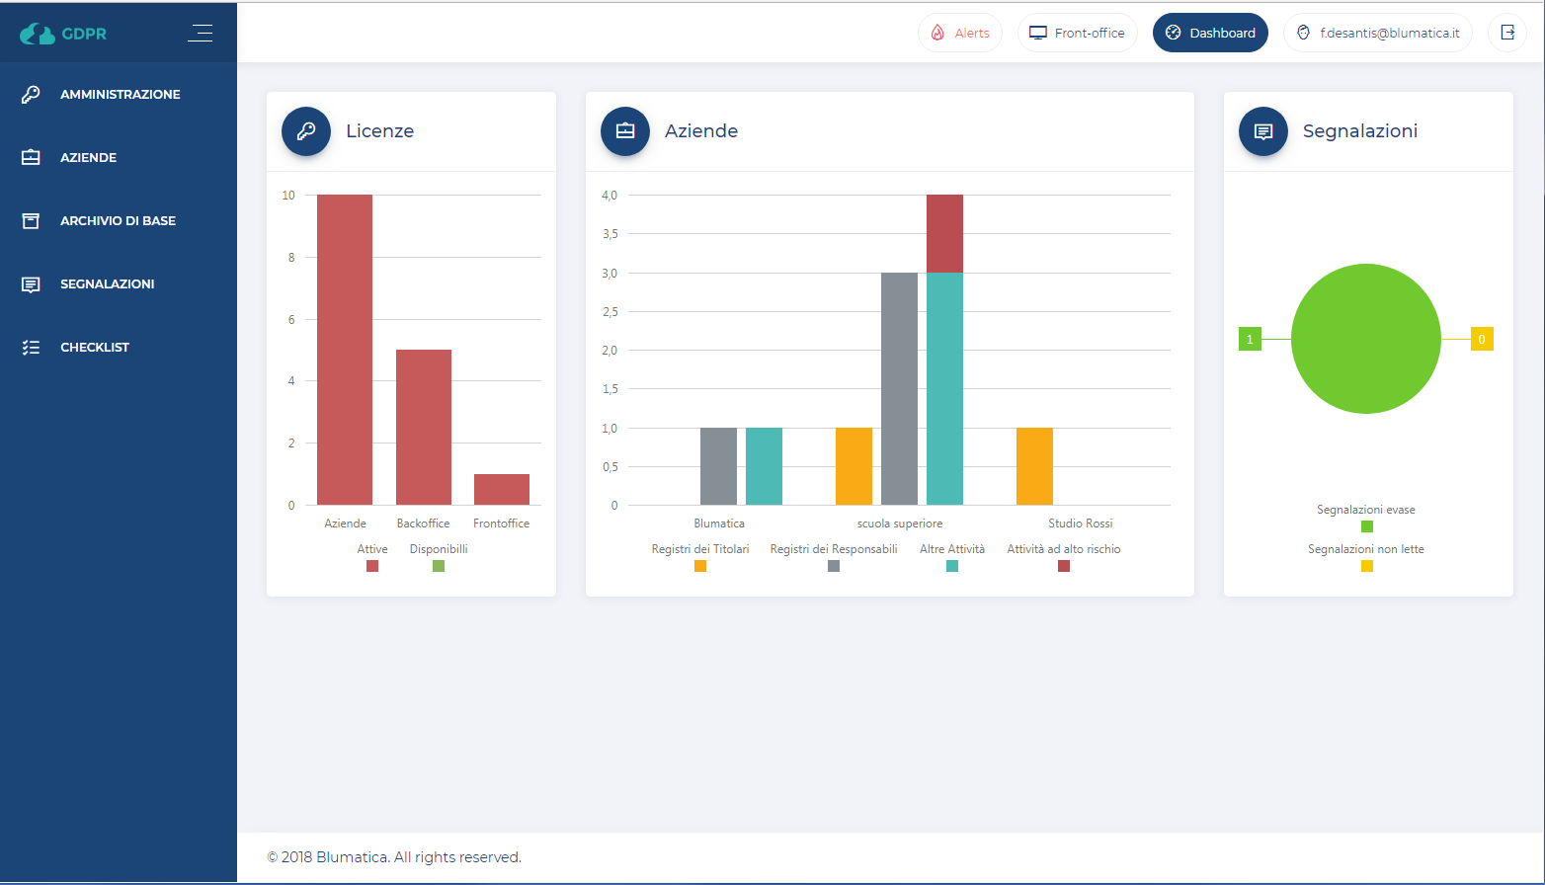
Task: Click the Checklist list icon in sidebar
Action: 31,348
